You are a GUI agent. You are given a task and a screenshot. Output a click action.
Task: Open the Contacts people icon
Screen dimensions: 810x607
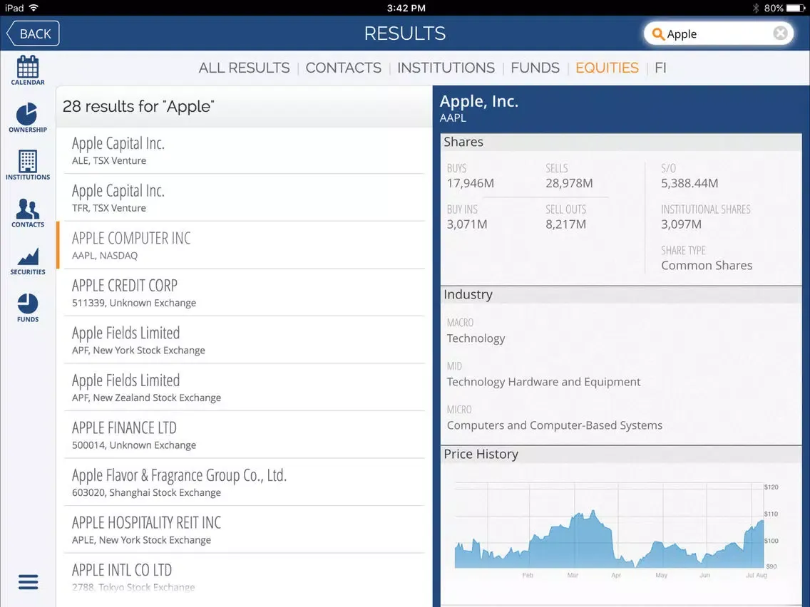[27, 212]
